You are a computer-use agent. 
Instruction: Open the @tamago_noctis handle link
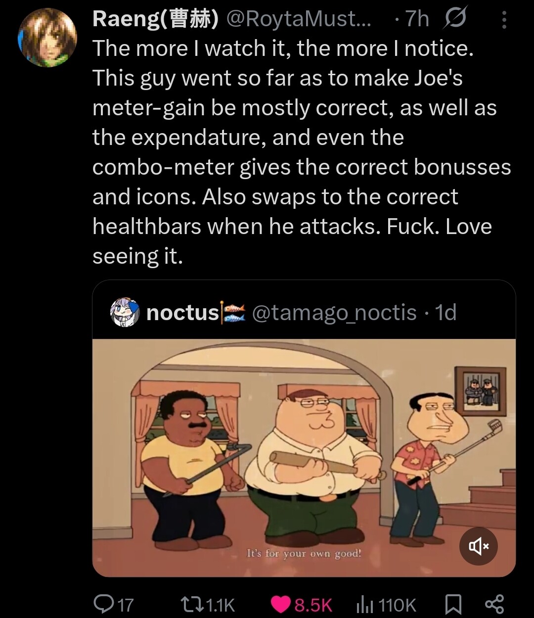[334, 313]
